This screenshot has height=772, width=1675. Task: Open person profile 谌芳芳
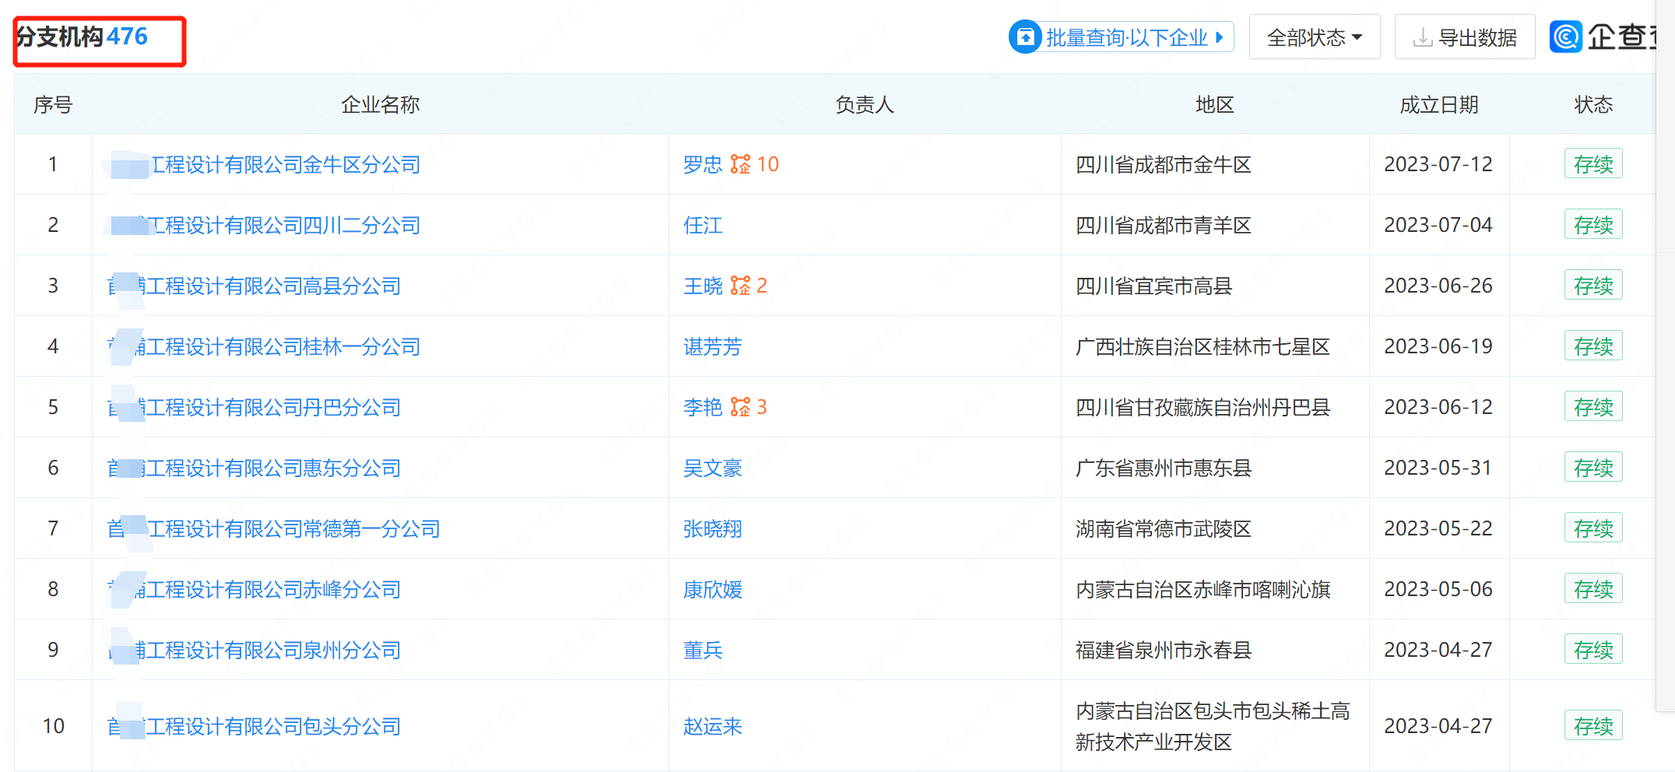click(712, 346)
